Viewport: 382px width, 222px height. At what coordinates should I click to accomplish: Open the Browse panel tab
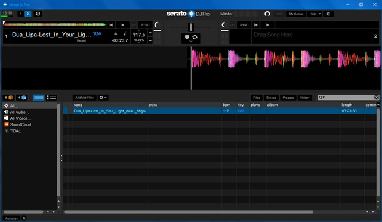(x=271, y=98)
